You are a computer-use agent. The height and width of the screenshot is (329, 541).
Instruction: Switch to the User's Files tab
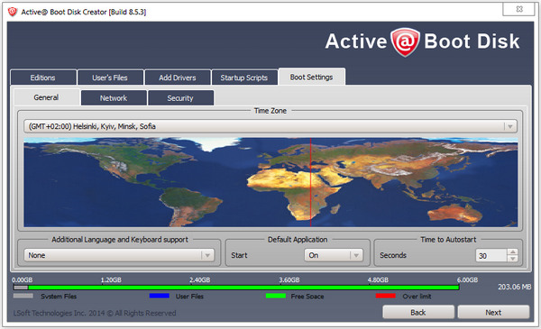pos(110,78)
